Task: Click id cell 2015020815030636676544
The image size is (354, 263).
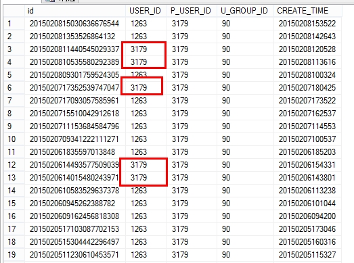Action: click(x=74, y=24)
